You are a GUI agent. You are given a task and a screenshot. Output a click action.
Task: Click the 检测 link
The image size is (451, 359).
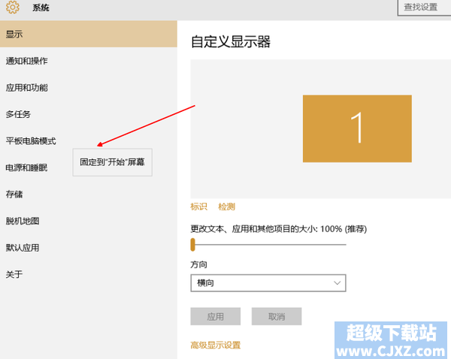pos(227,207)
